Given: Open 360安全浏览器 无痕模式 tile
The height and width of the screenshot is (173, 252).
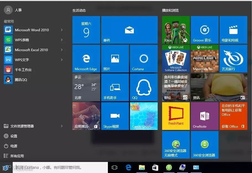Looking at the screenshot, I should pos(176,145).
